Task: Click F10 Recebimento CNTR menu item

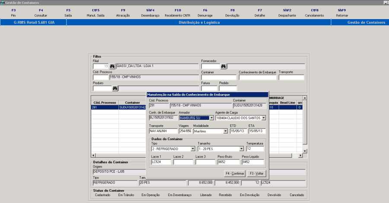Action: pos(178,13)
